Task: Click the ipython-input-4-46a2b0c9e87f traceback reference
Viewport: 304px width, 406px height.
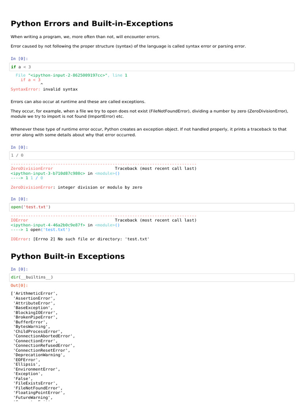Action: point(48,225)
